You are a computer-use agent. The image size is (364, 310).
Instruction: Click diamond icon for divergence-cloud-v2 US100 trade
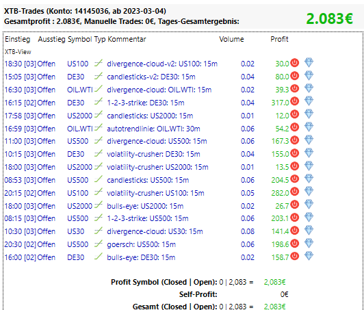click(x=309, y=63)
